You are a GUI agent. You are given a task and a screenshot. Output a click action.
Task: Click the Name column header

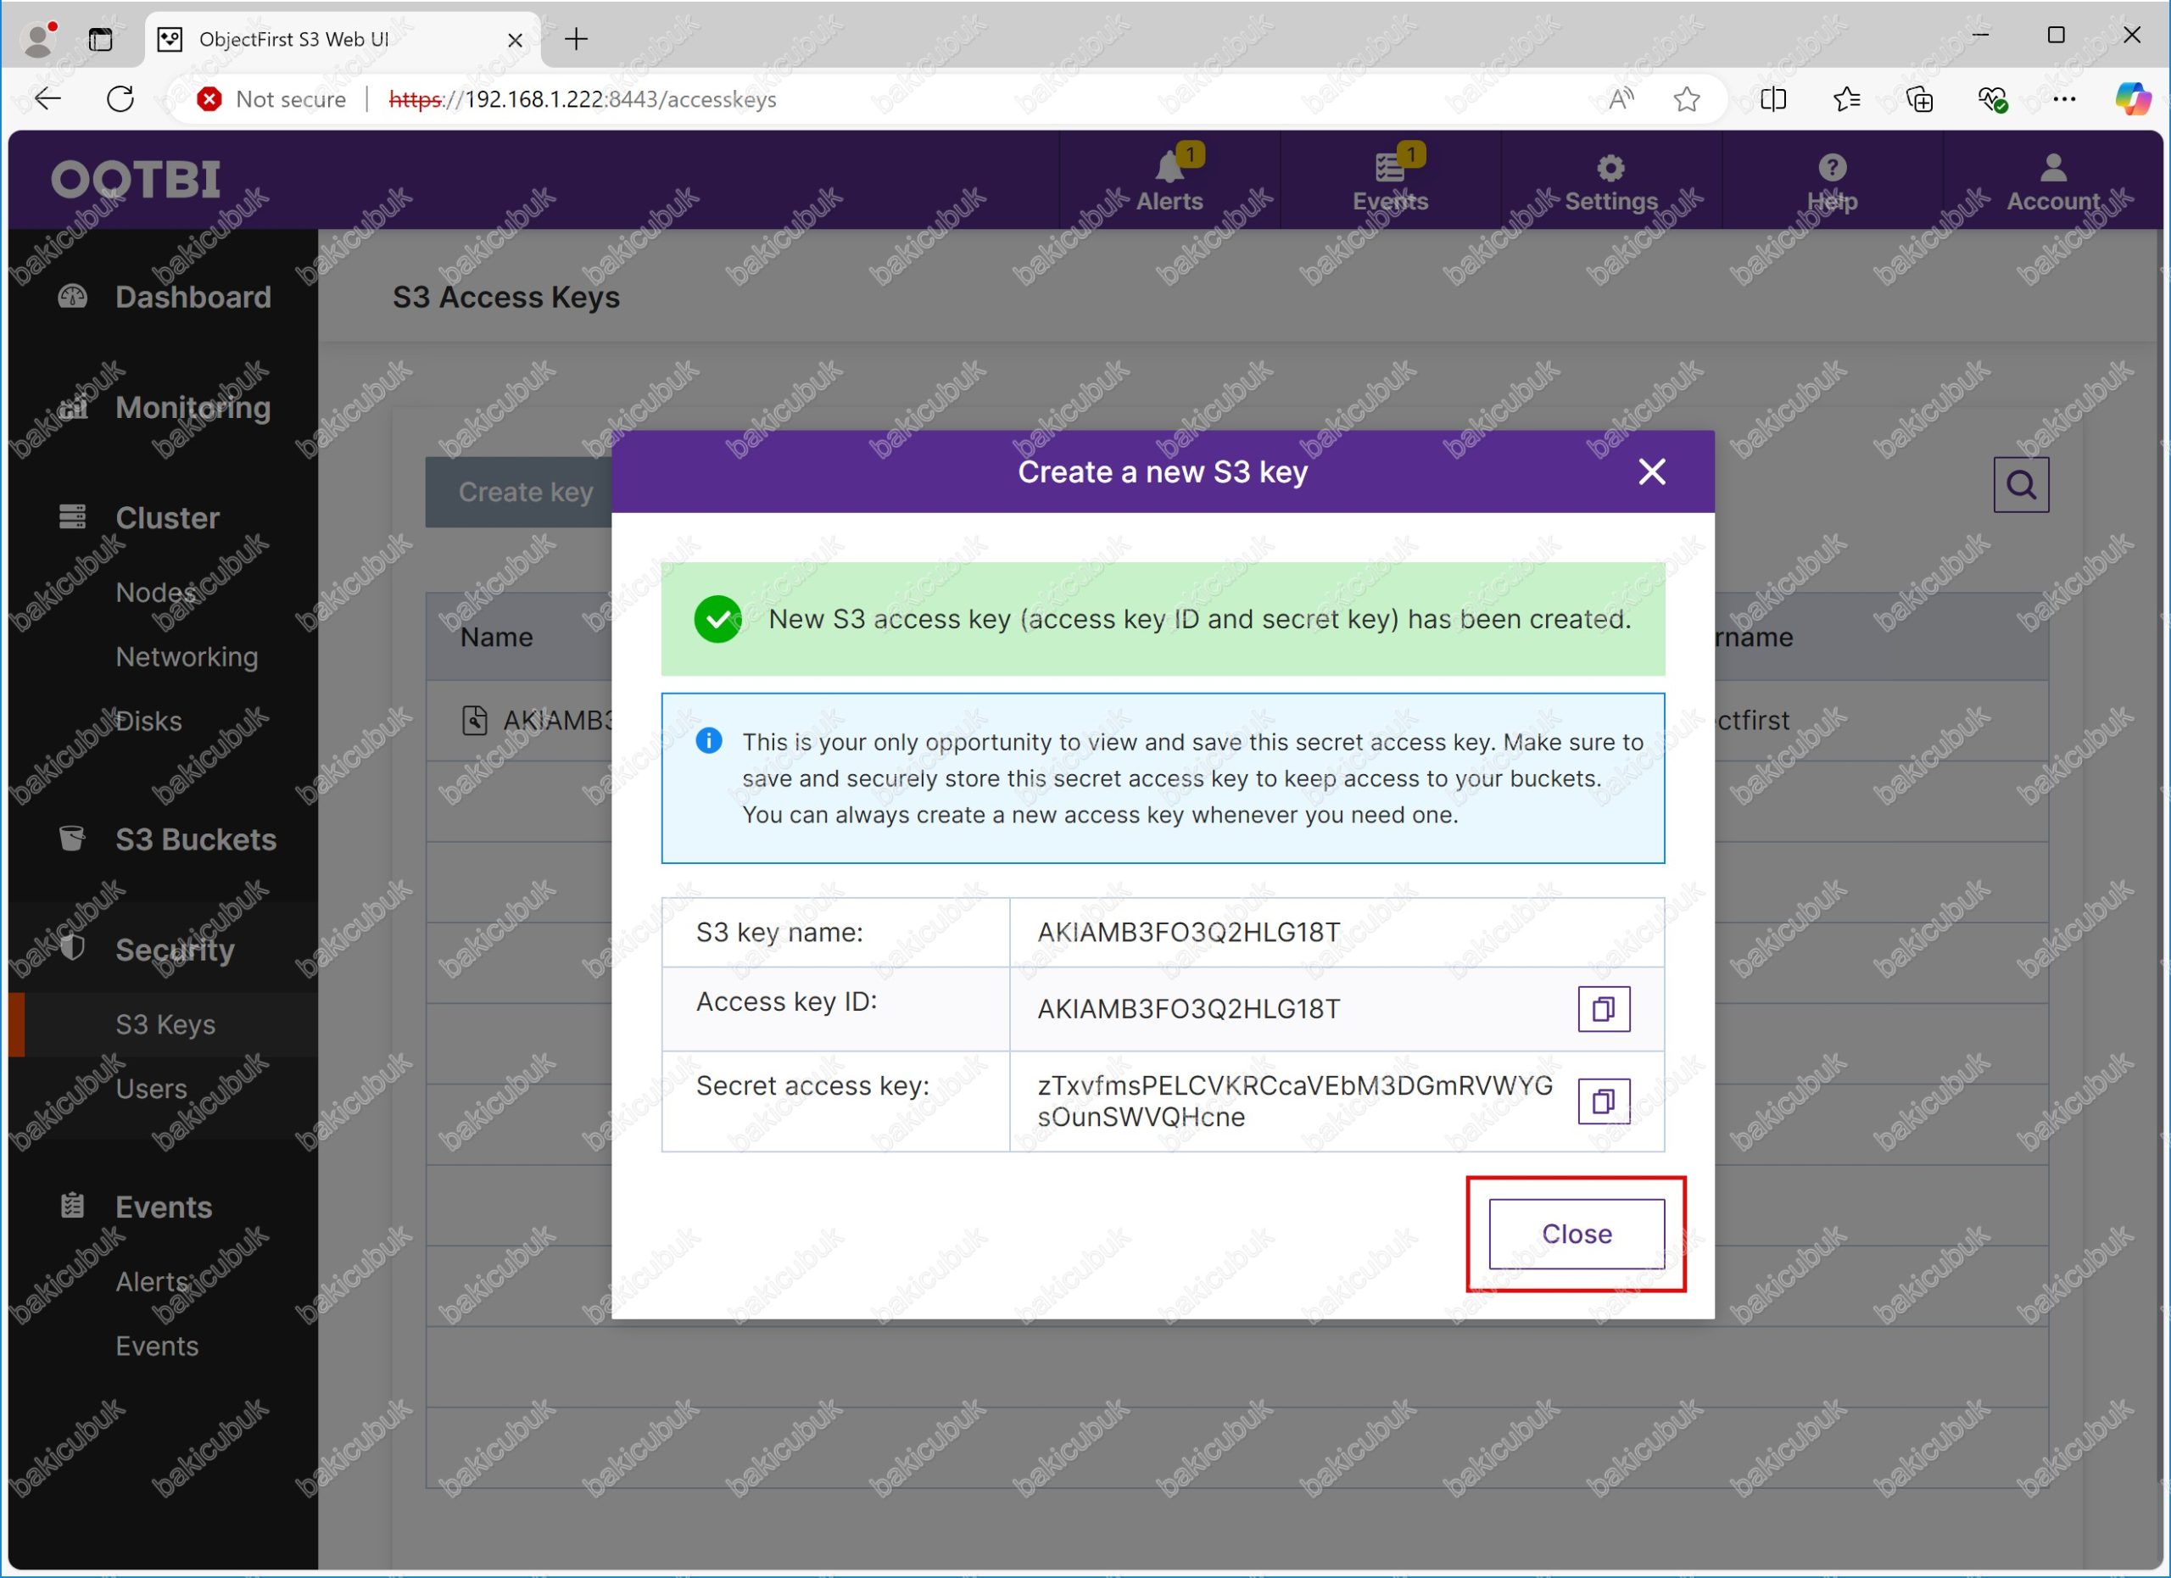point(496,638)
